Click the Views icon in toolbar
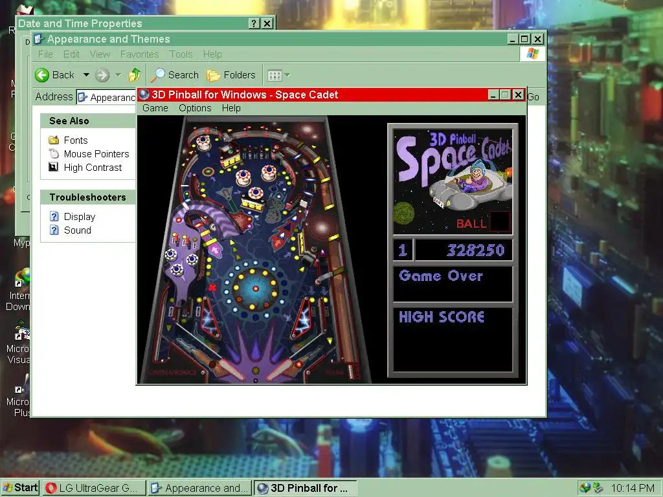663x497 pixels. pos(275,76)
